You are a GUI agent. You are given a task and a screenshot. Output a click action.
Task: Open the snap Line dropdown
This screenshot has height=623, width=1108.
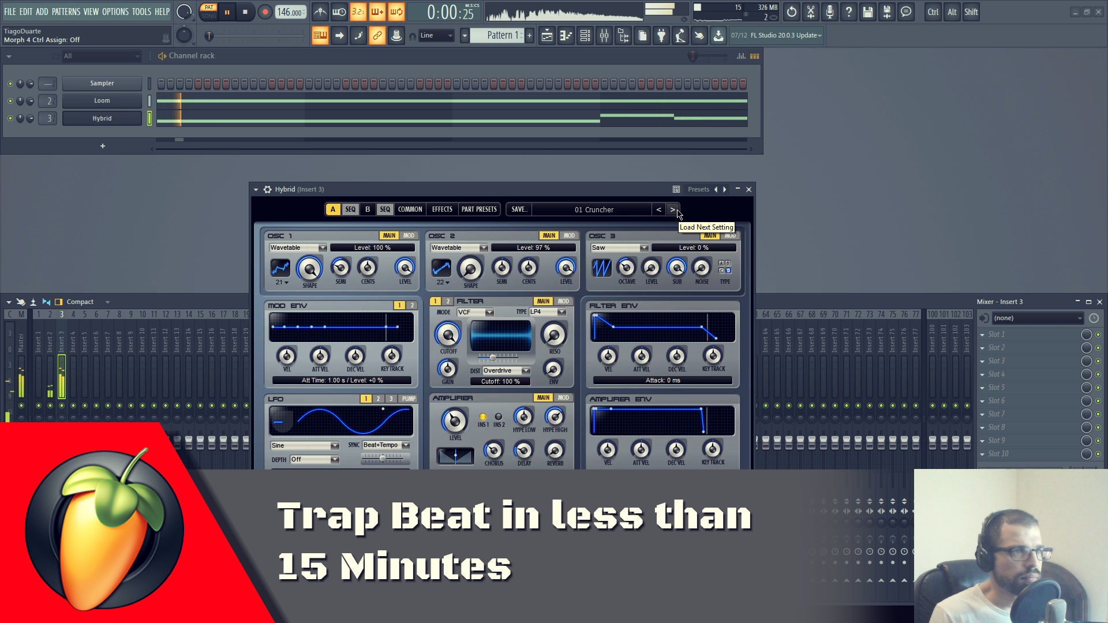pyautogui.click(x=436, y=36)
